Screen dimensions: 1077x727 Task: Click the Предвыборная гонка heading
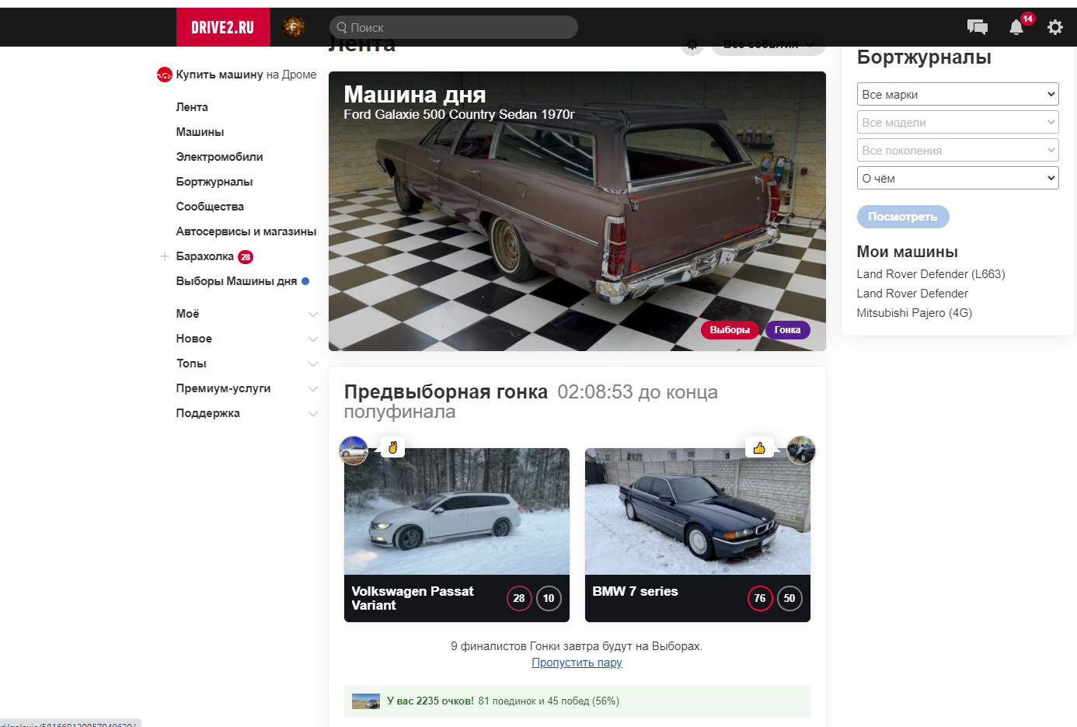pos(446,391)
